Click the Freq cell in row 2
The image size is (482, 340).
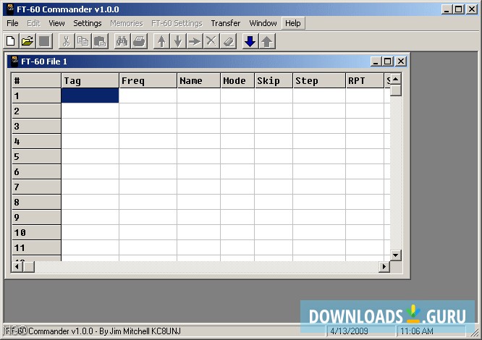tap(148, 111)
